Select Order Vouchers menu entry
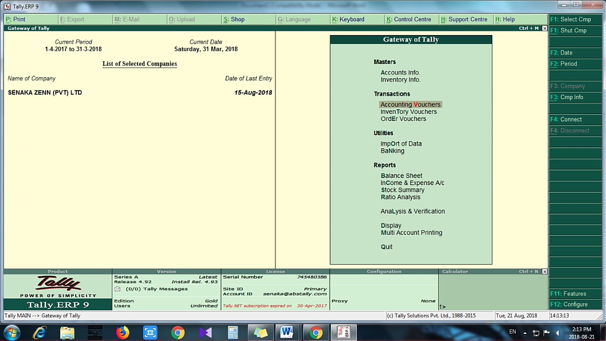Screen dimensions: 606x341 403,119
